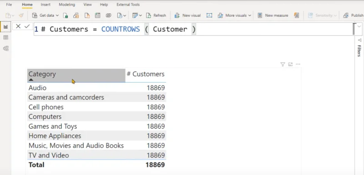Click the Get data button
The height and width of the screenshot is (175, 364).
(45, 15)
